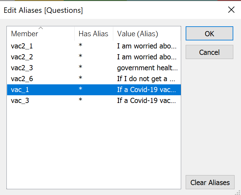The width and height of the screenshot is (241, 195).
Task: Click the Value (Alias) column header
Action: click(137, 34)
